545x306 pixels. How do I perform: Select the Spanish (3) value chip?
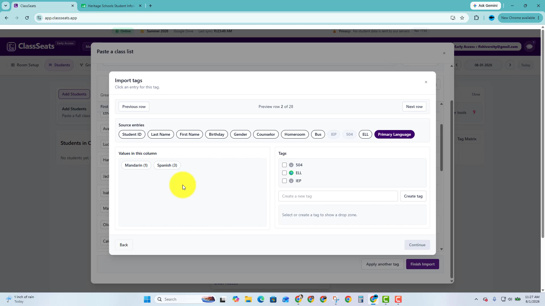pyautogui.click(x=167, y=165)
